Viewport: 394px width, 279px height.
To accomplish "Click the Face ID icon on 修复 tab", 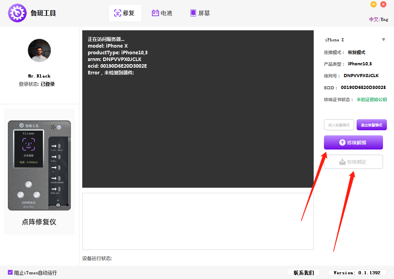I will [117, 13].
